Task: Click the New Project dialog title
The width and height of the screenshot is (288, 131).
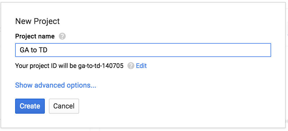Action: tap(37, 21)
